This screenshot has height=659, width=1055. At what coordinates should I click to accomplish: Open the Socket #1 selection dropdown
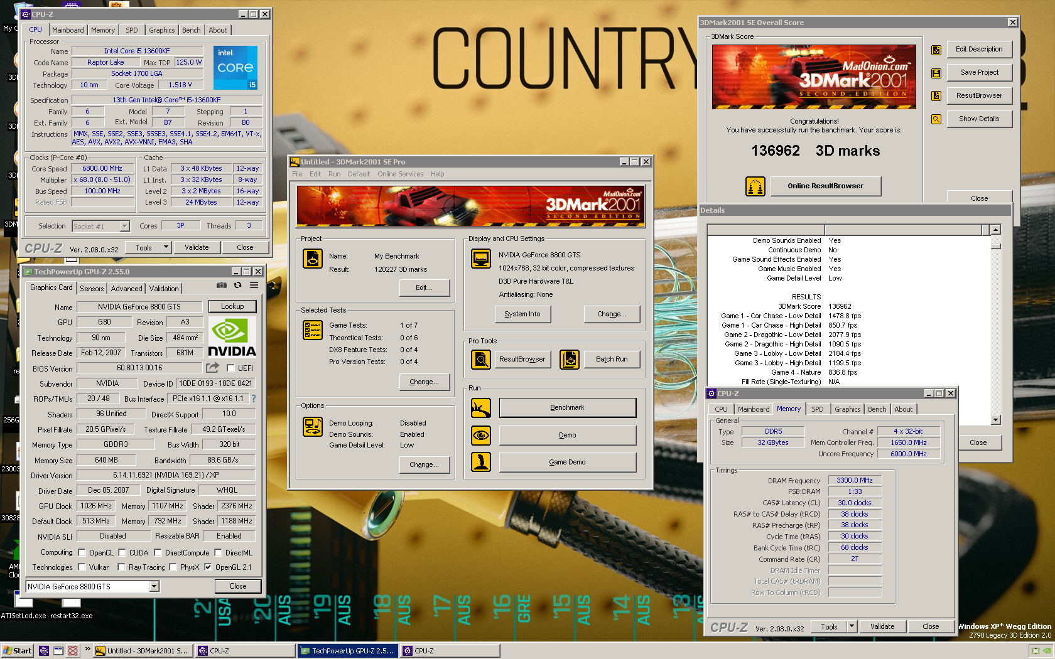point(124,226)
